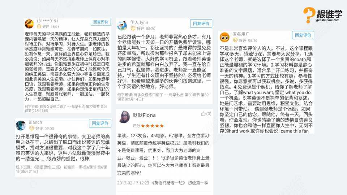Click the smiley 好评 icon under 匿名用户

tap(235, 40)
